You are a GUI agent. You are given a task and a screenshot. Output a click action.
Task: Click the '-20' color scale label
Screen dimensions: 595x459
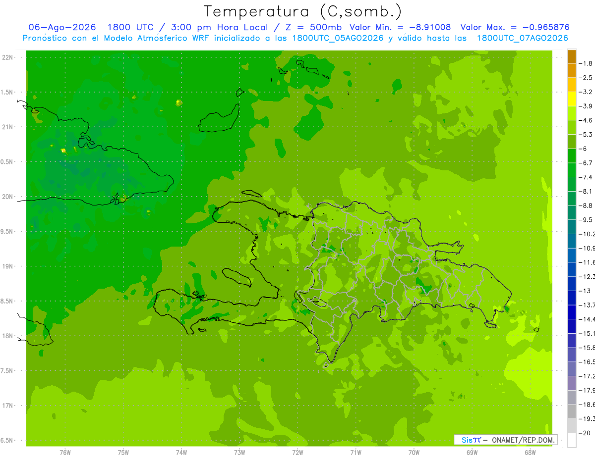[x=585, y=433]
